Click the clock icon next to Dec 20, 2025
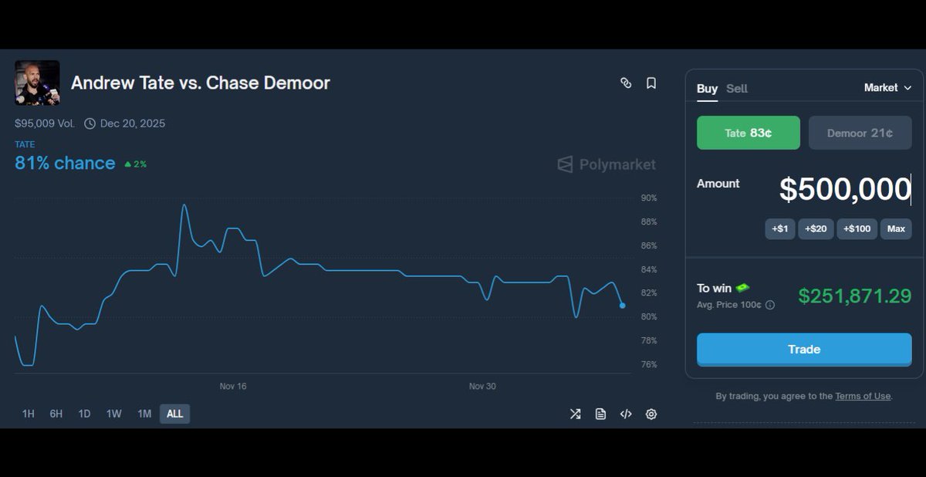926x477 pixels. point(90,123)
